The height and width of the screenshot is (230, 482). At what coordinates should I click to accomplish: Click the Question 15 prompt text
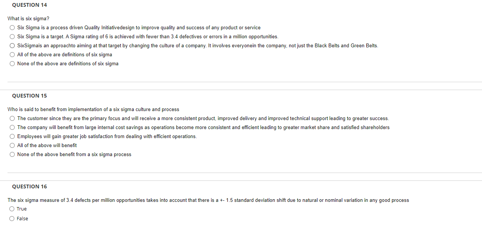93,109
